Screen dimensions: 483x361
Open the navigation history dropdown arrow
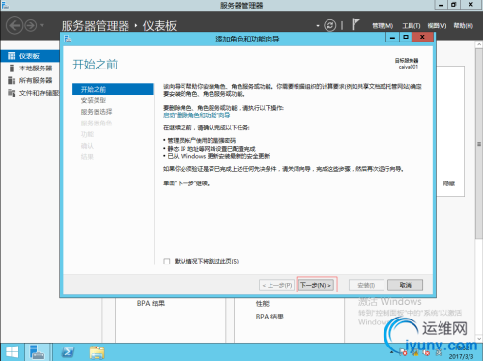point(43,25)
